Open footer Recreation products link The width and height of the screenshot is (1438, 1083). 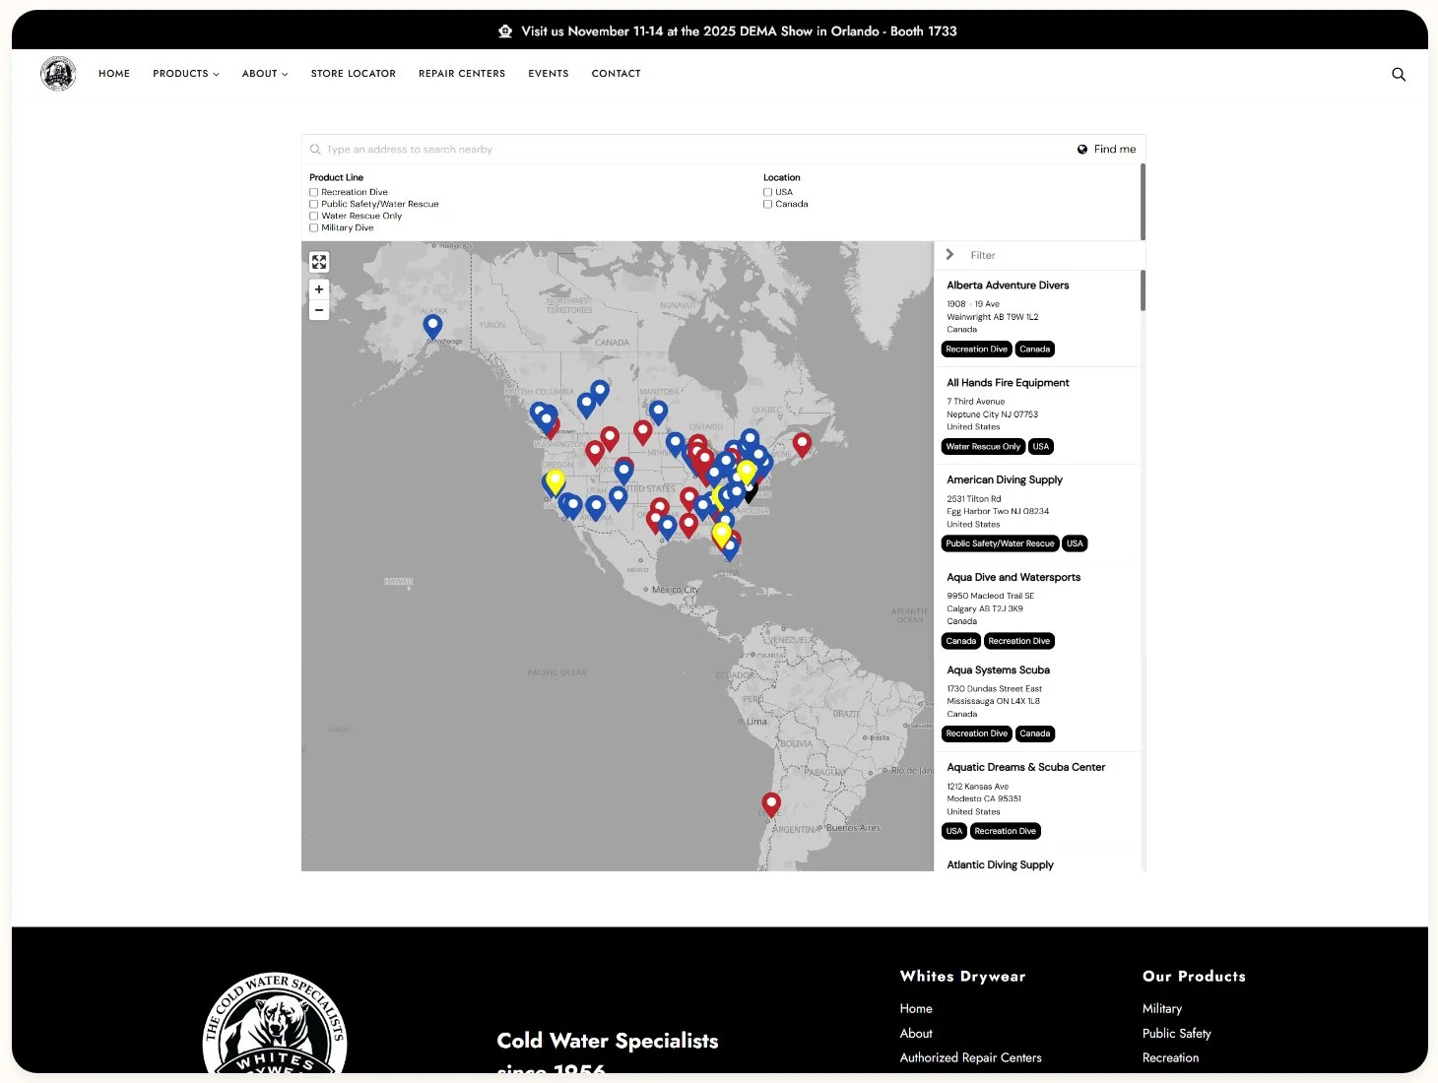click(1171, 1058)
